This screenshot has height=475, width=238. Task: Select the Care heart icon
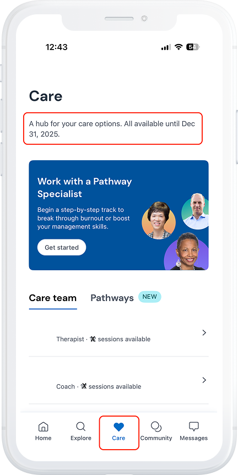(x=118, y=427)
